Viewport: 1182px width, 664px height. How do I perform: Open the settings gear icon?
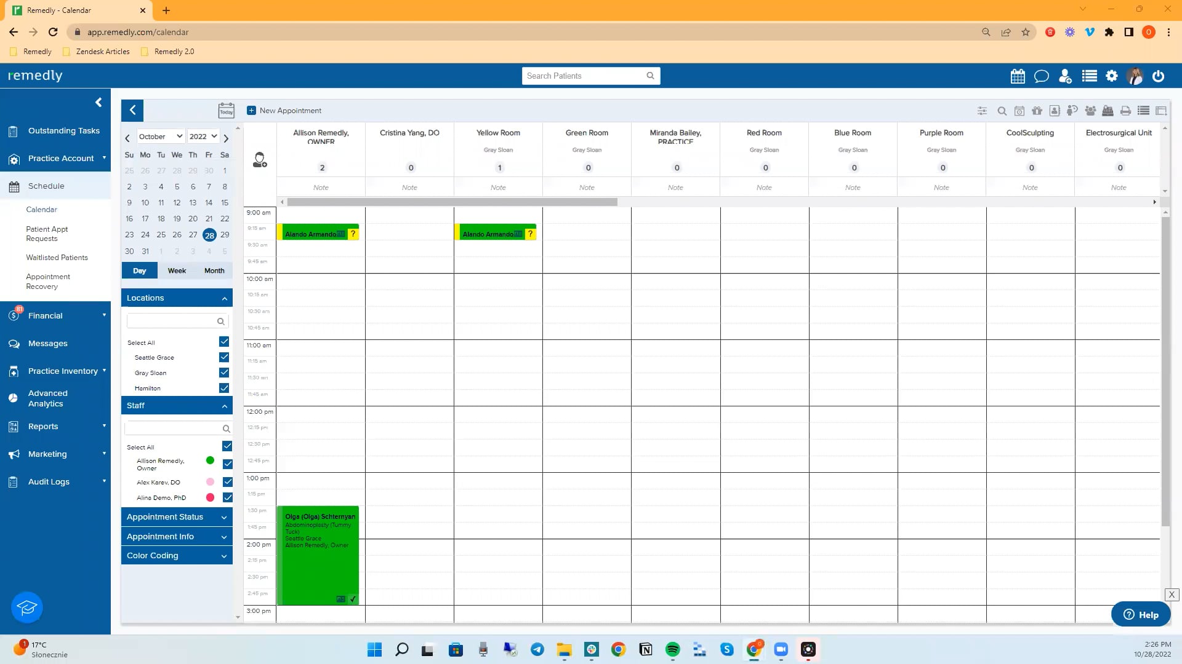point(1112,76)
